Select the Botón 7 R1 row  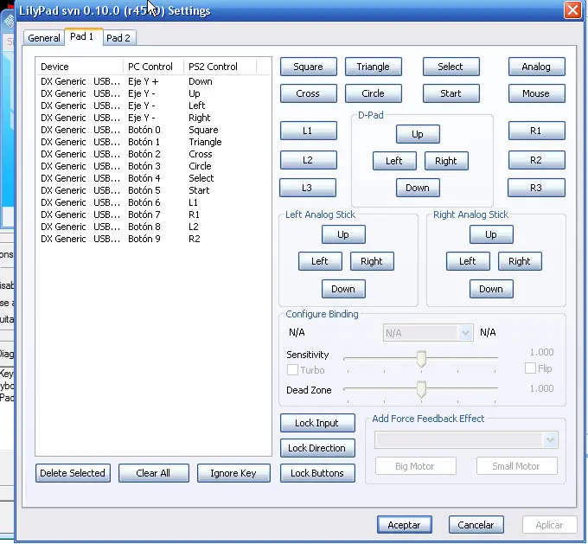pyautogui.click(x=153, y=214)
